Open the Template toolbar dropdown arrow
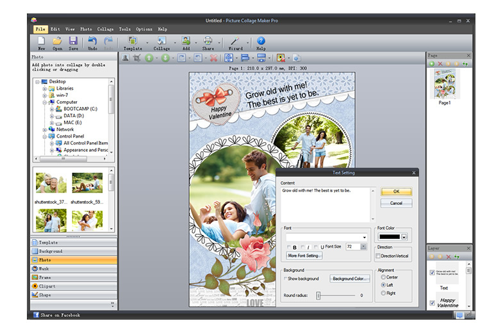 click(147, 43)
